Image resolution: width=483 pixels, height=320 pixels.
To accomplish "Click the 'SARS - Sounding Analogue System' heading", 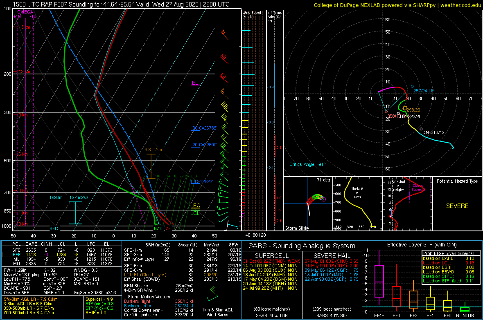I will (x=302, y=246).
